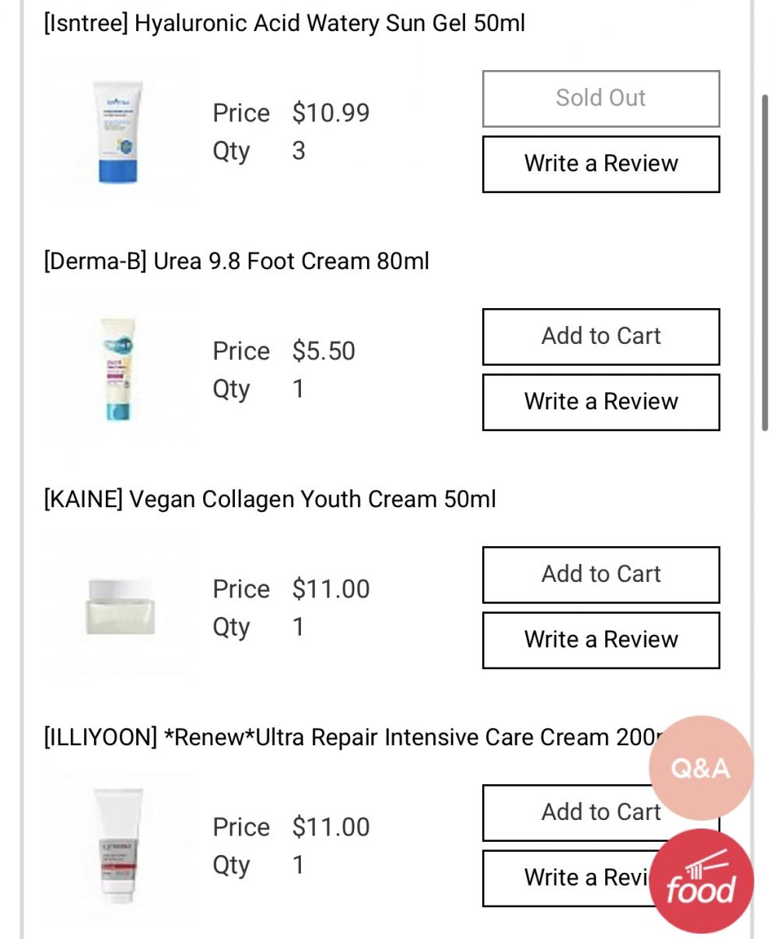774x939 pixels.
Task: Add Derma-B Urea Foot Cream to cart
Action: click(601, 337)
